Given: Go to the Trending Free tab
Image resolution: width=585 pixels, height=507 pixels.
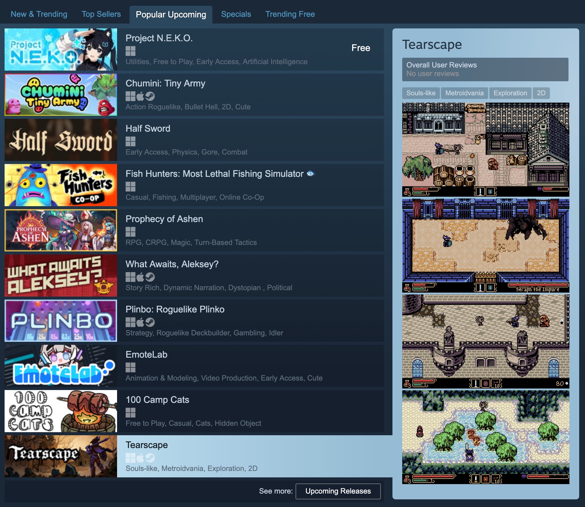Looking at the screenshot, I should 290,14.
